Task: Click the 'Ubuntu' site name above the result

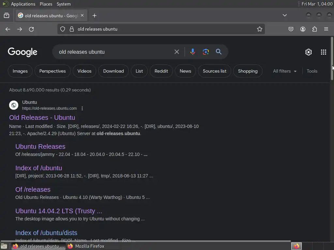Action: click(x=29, y=102)
